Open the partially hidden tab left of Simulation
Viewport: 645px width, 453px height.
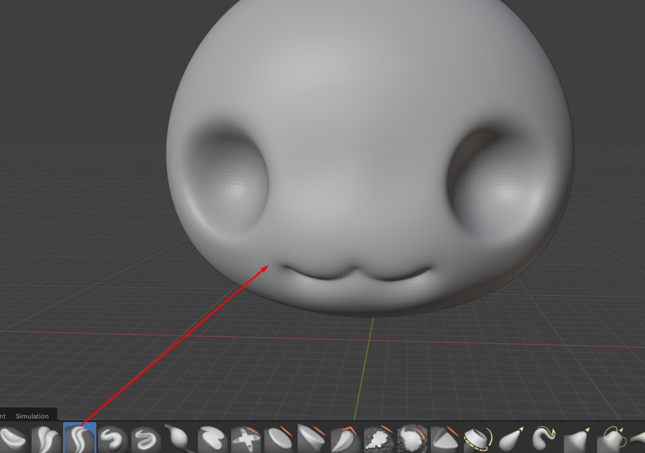pos(3,416)
